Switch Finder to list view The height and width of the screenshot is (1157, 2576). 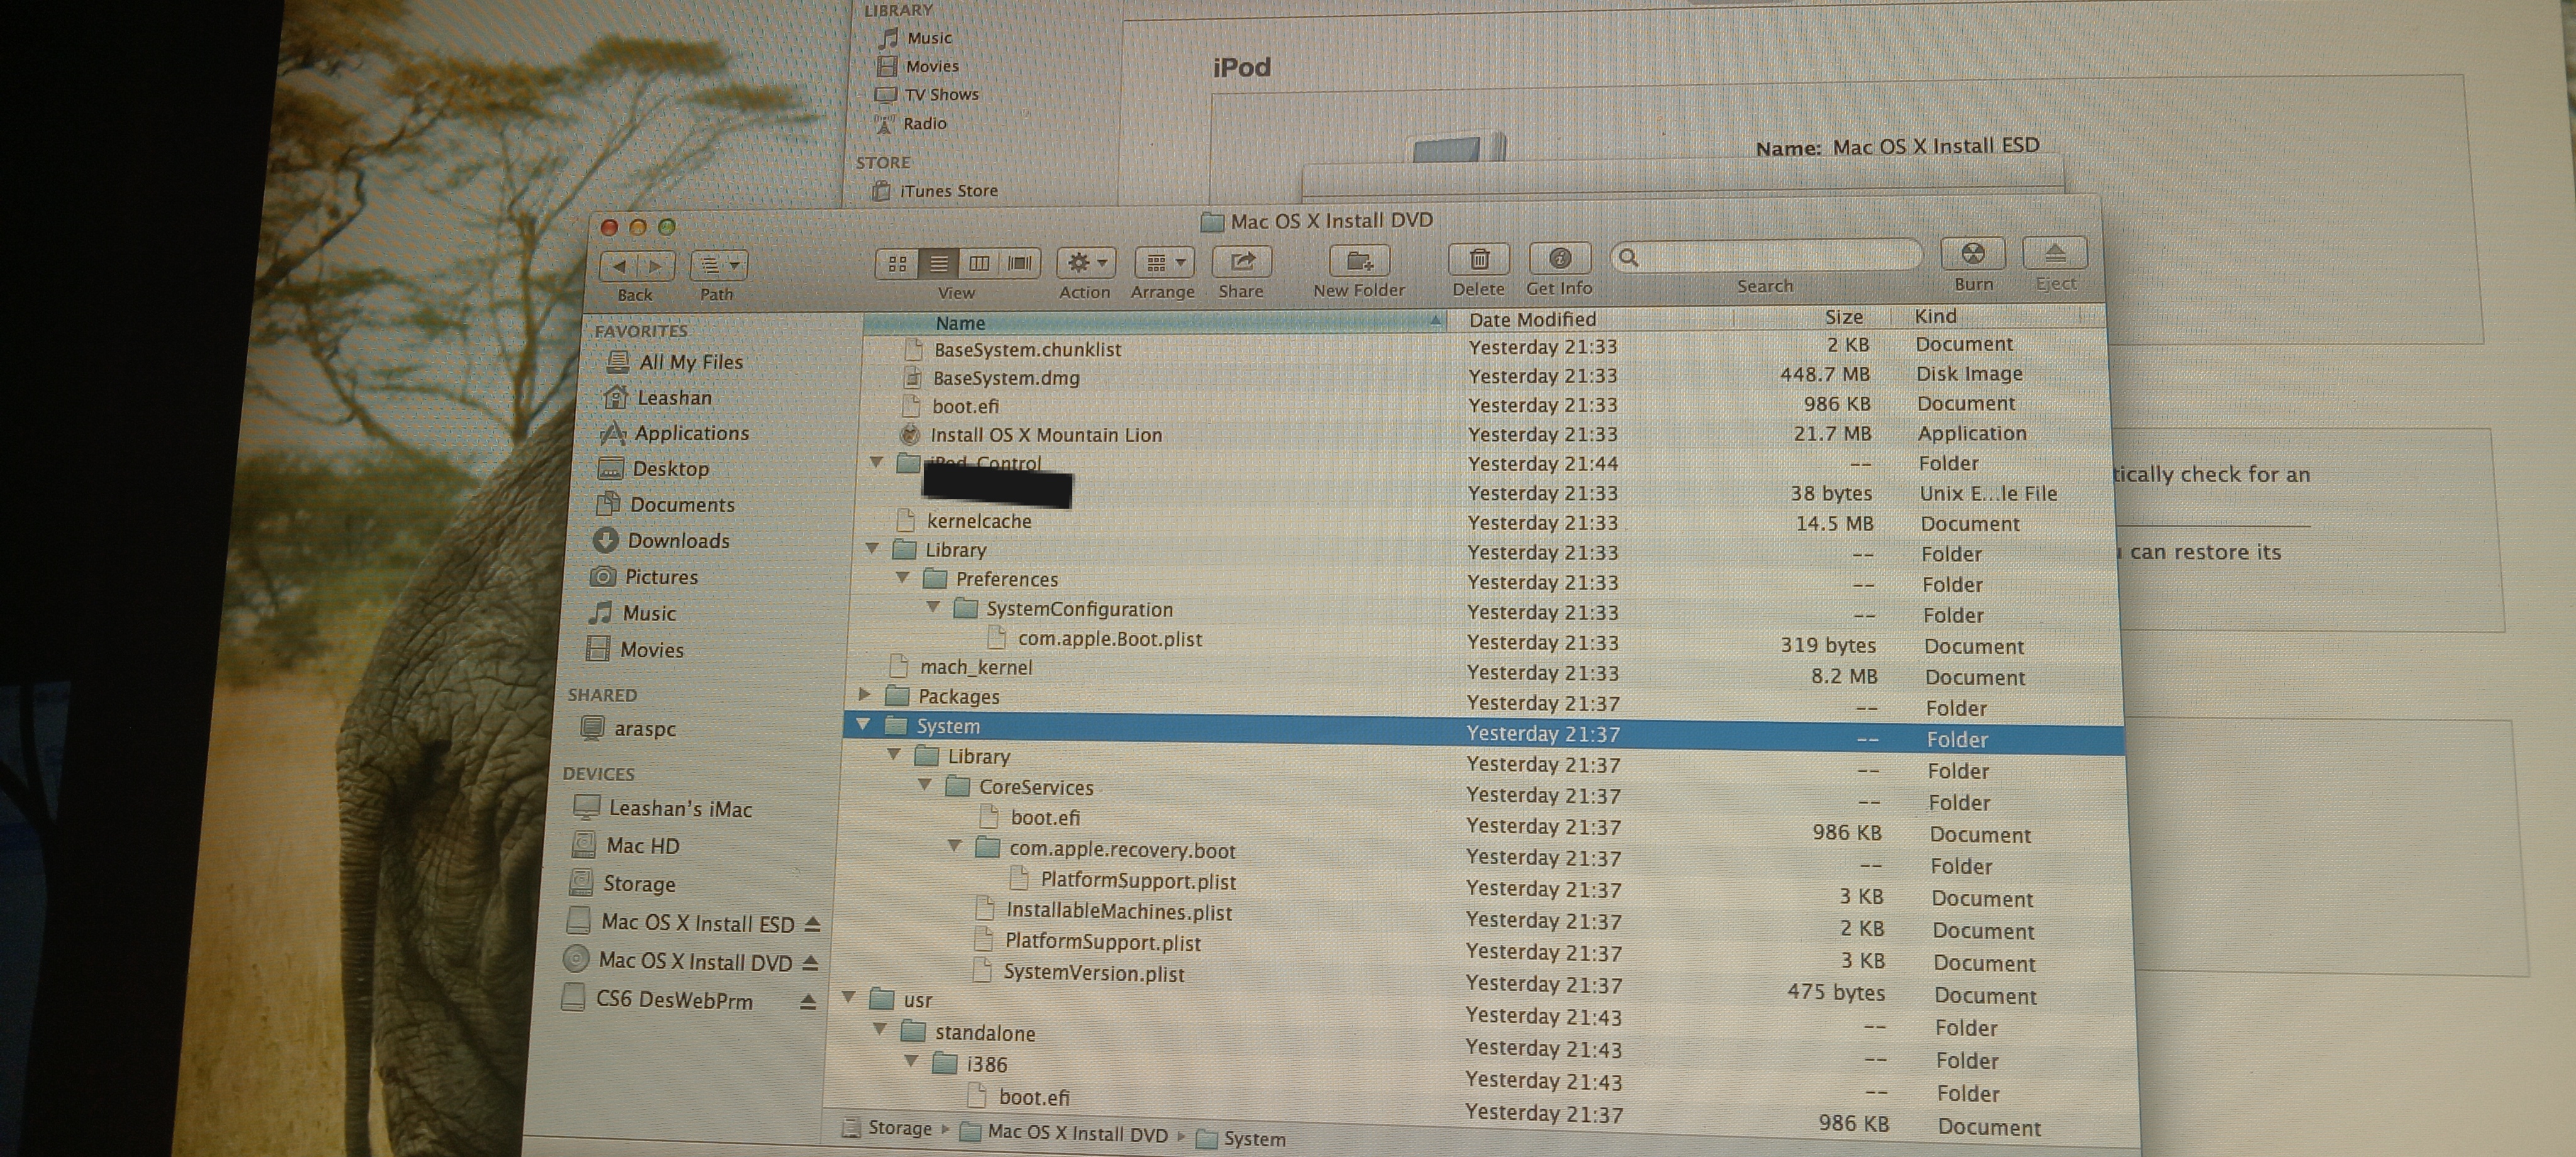pos(938,264)
